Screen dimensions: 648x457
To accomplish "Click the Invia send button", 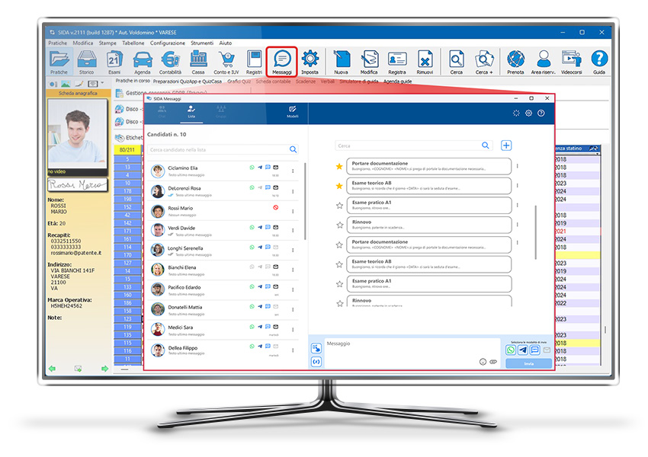I will 528,363.
